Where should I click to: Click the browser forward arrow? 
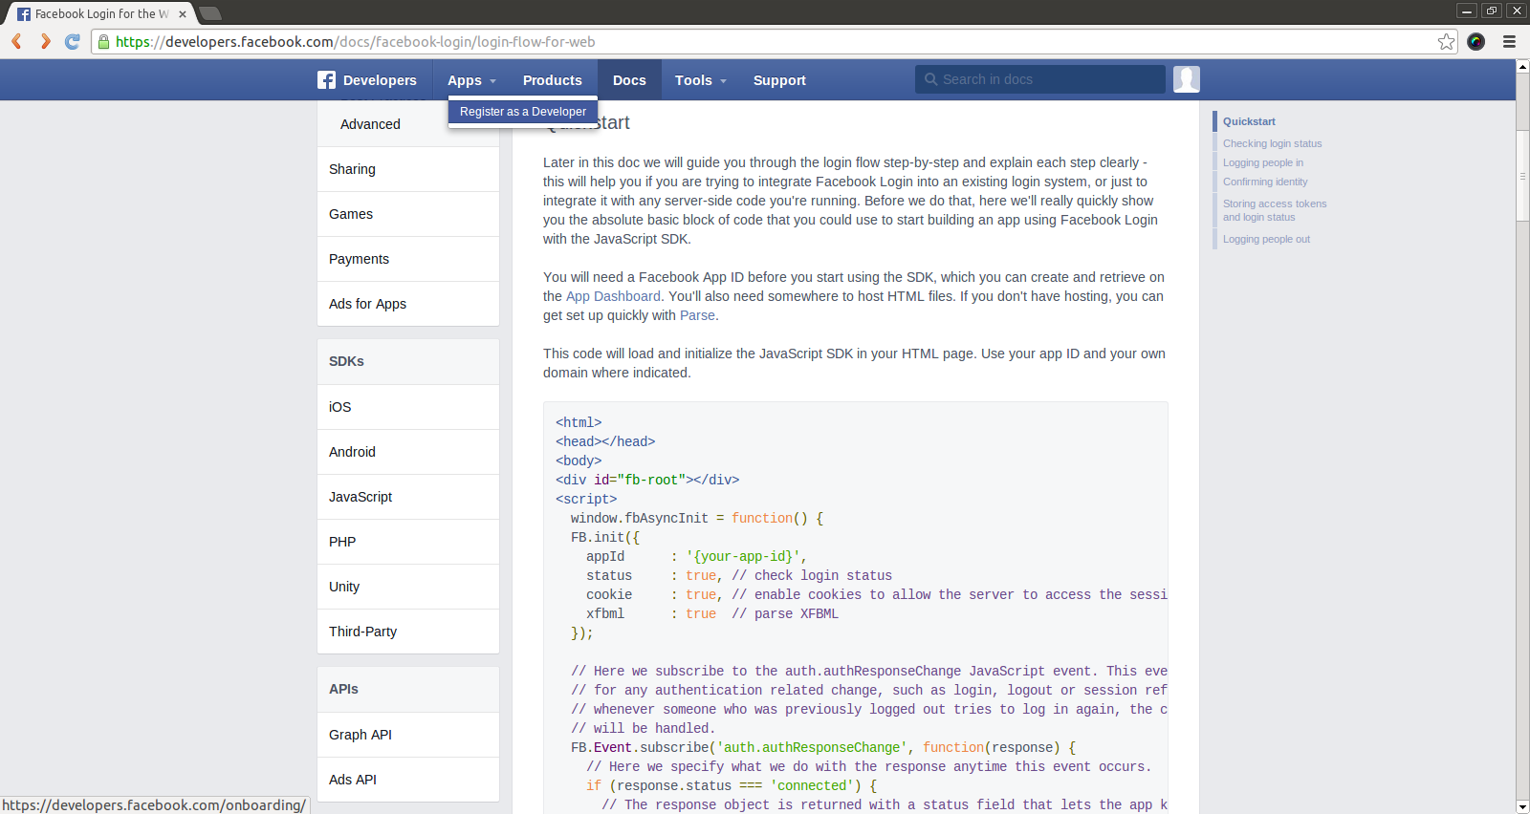[45, 41]
